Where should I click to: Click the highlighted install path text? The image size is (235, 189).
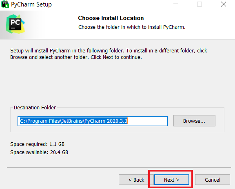[x=73, y=121]
